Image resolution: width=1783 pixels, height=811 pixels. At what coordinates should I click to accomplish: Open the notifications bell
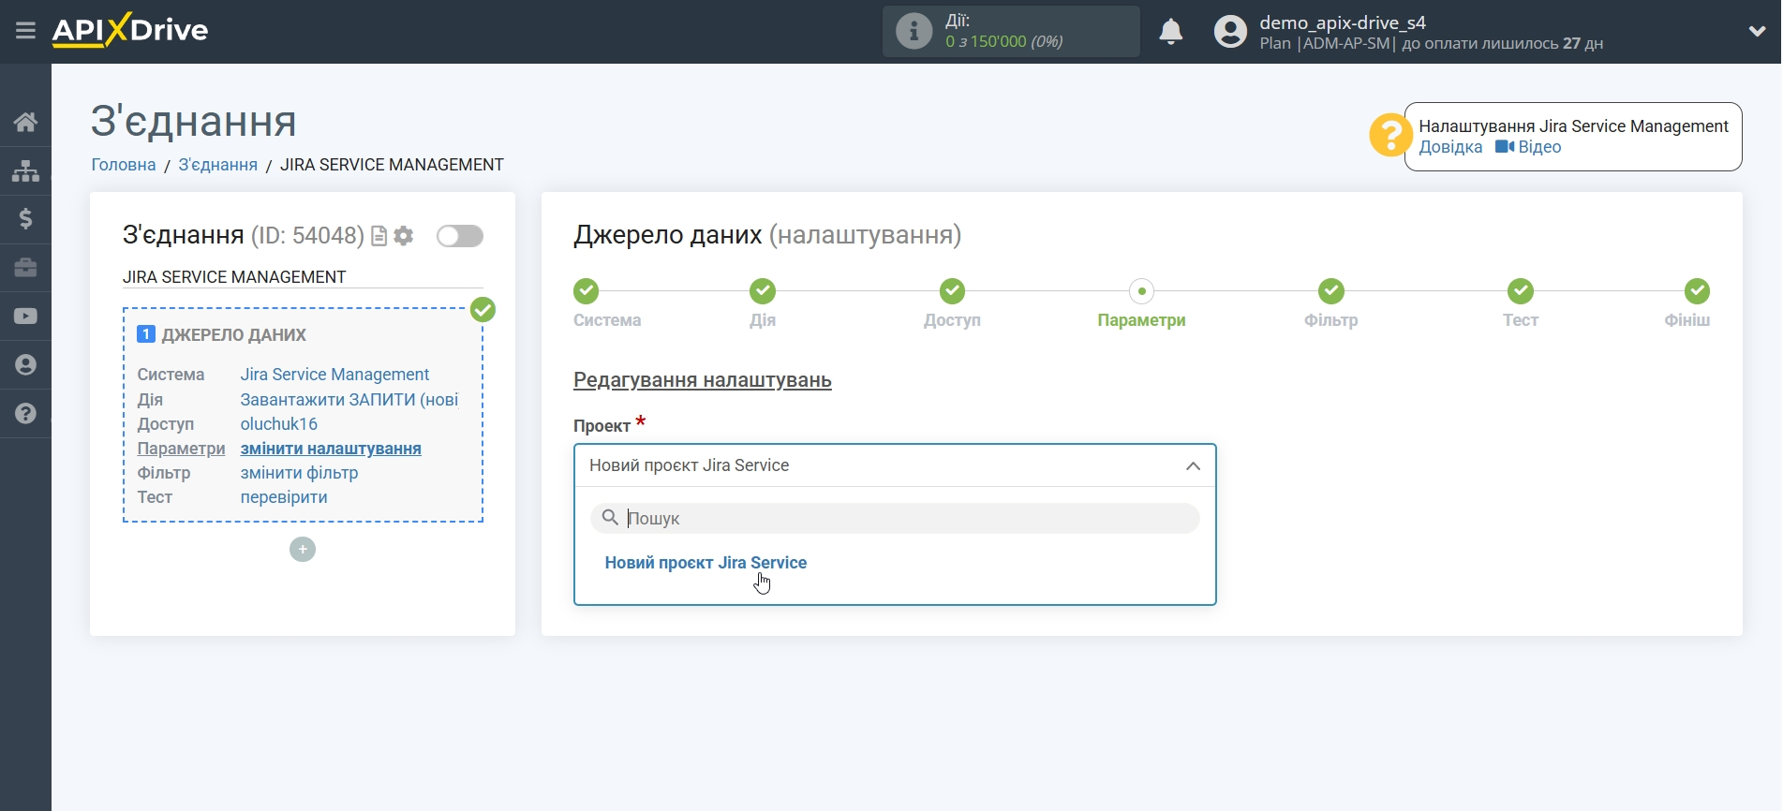[1170, 32]
